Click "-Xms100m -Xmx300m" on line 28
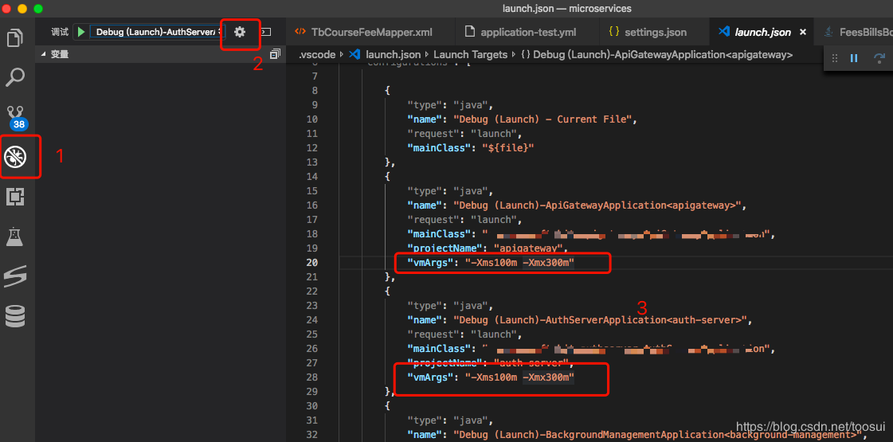This screenshot has width=893, height=442. tap(520, 377)
